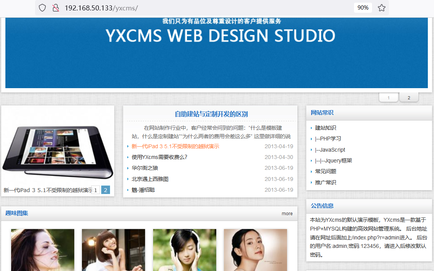
Task: Select banner slide 1 pagination button
Action: [388, 97]
